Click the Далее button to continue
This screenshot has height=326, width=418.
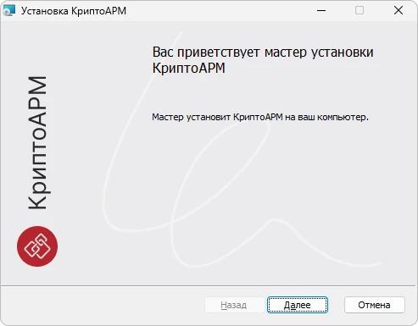[298, 305]
